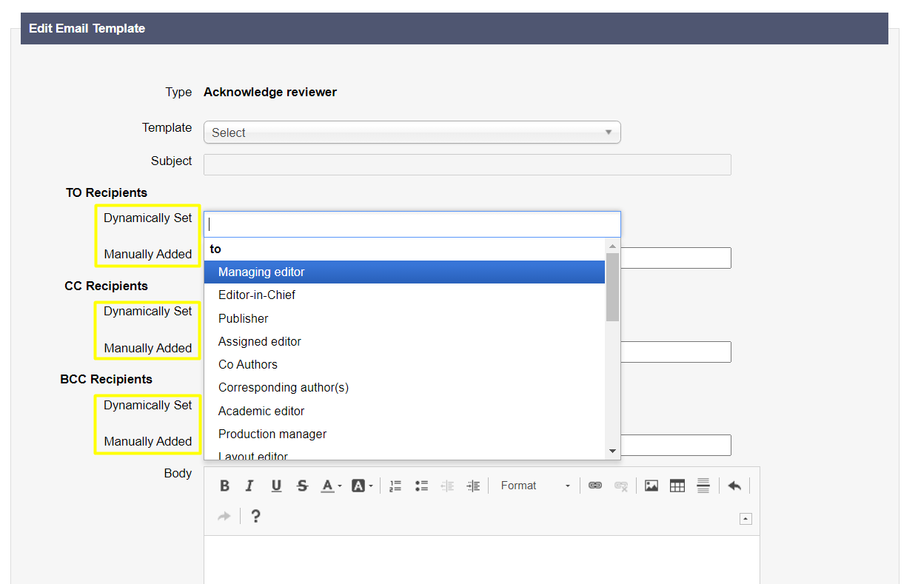Click the undo arrow icon
Screen dimensions: 918x584
click(x=734, y=486)
